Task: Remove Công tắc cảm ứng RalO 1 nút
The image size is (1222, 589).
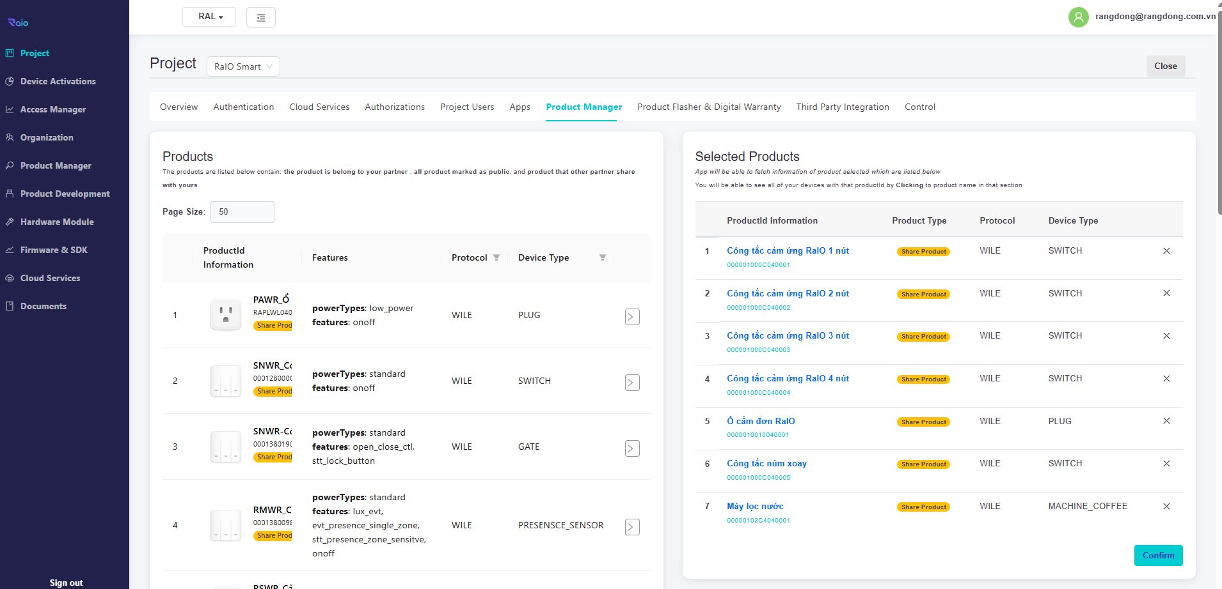Action: (x=1166, y=251)
